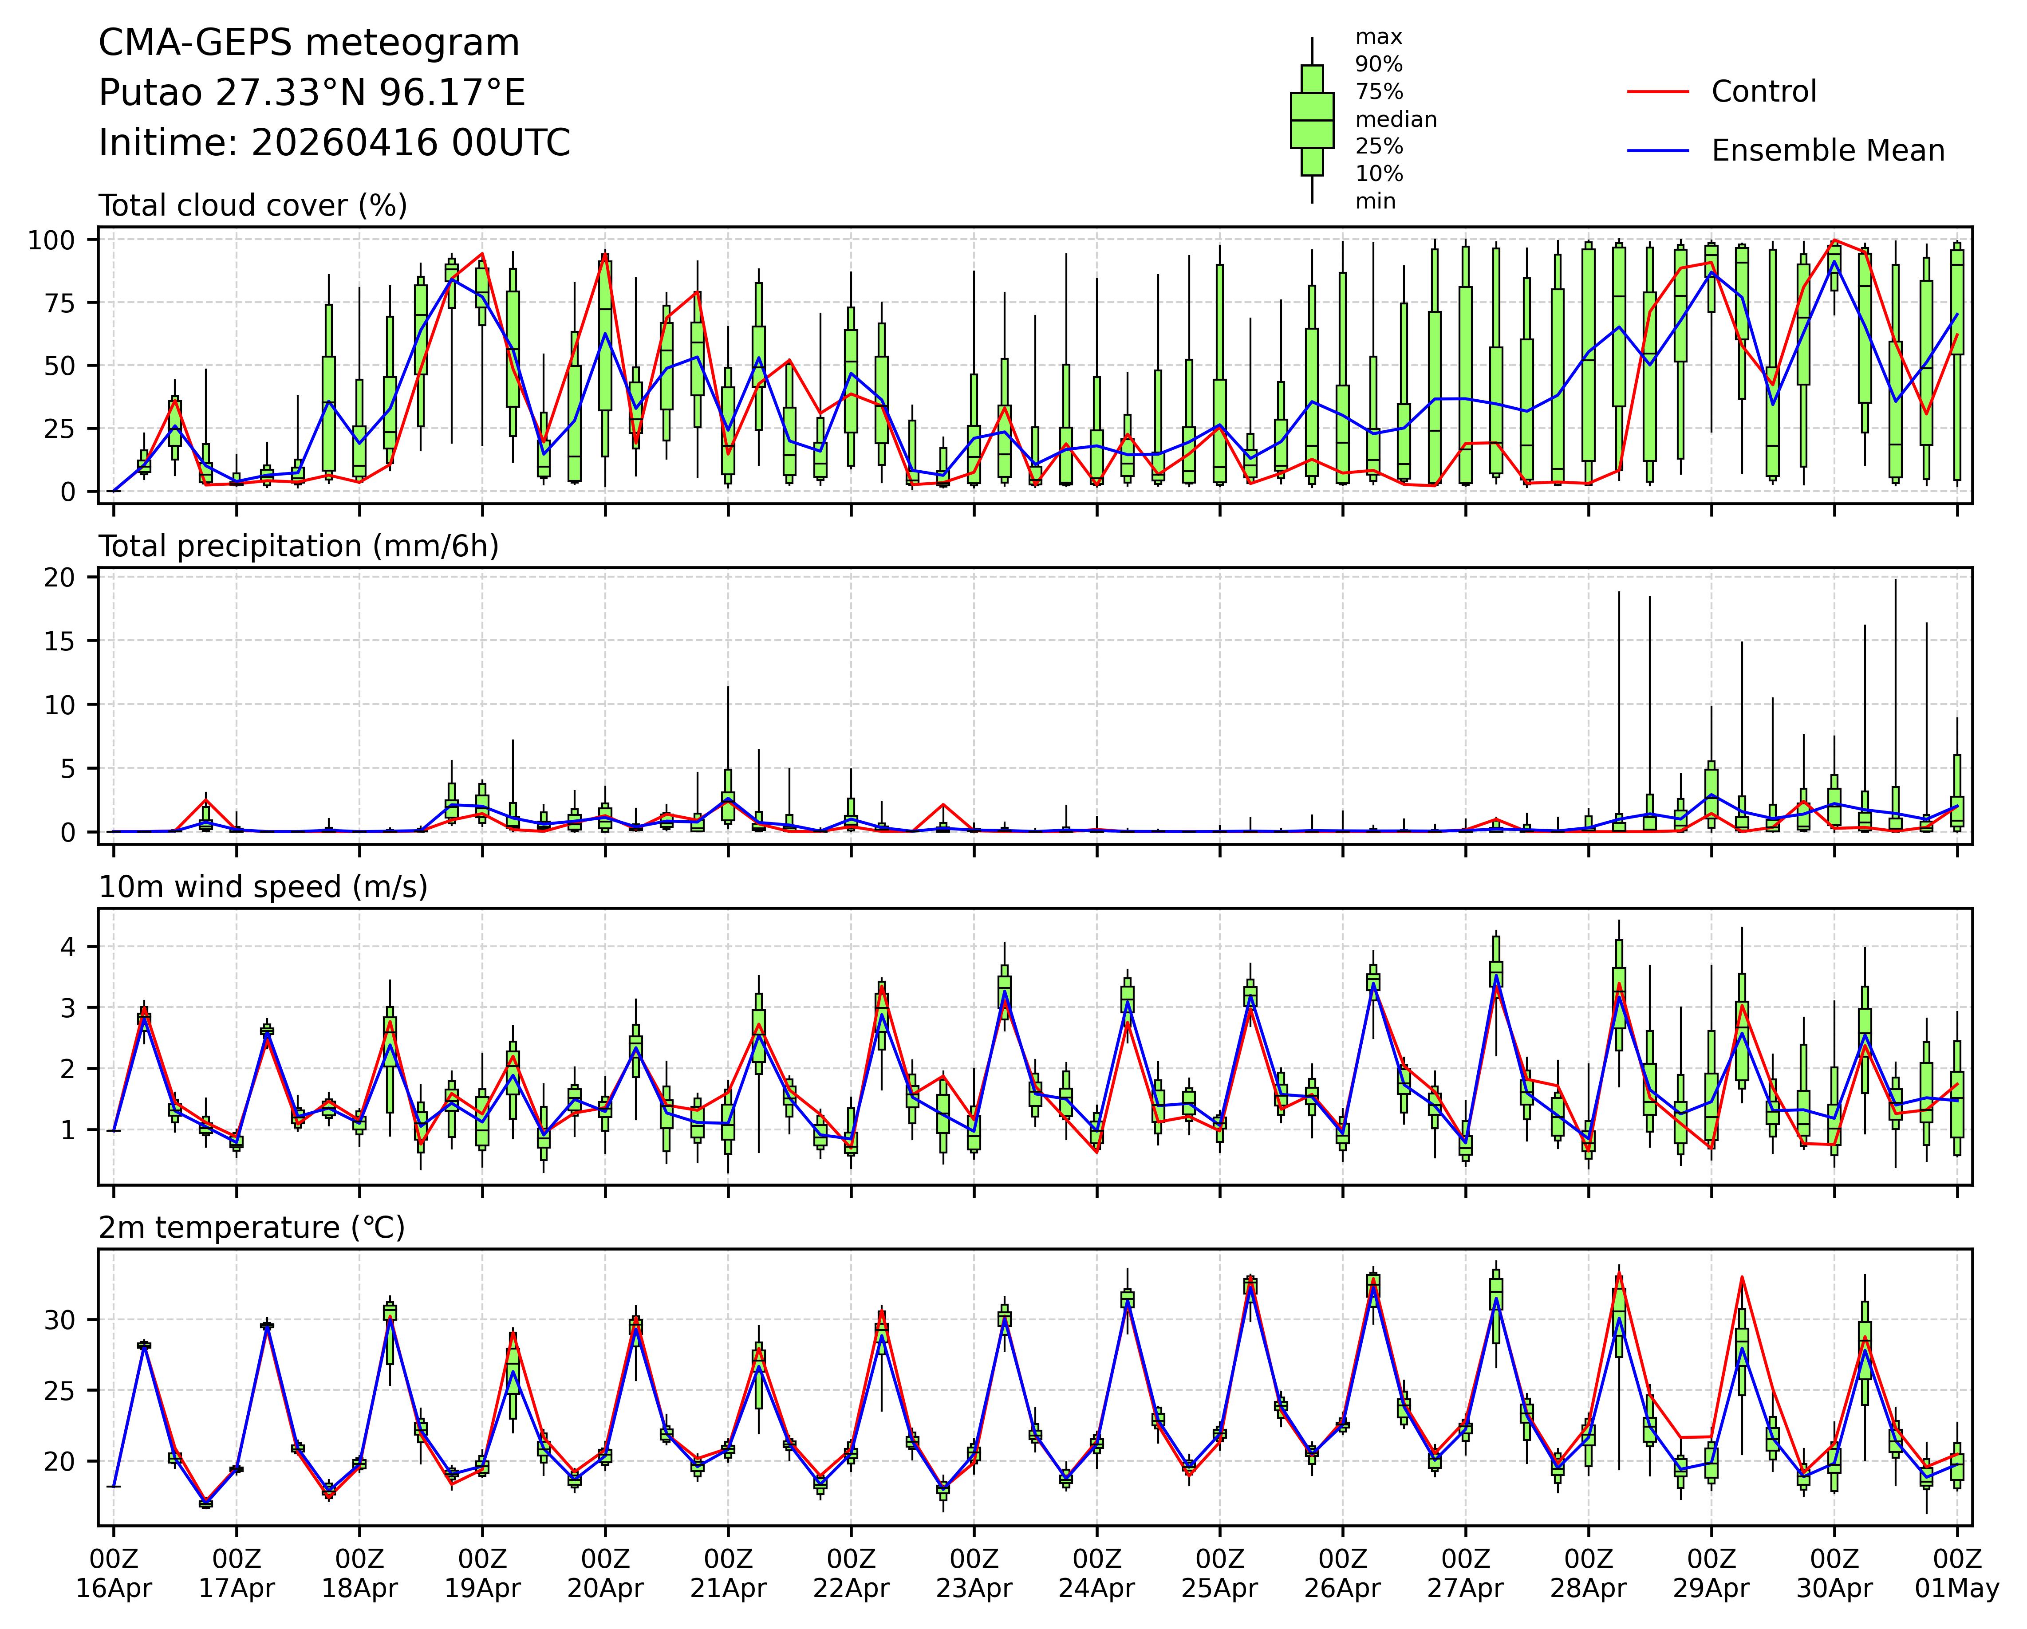Click the green box-whisker legend icon

click(1312, 120)
